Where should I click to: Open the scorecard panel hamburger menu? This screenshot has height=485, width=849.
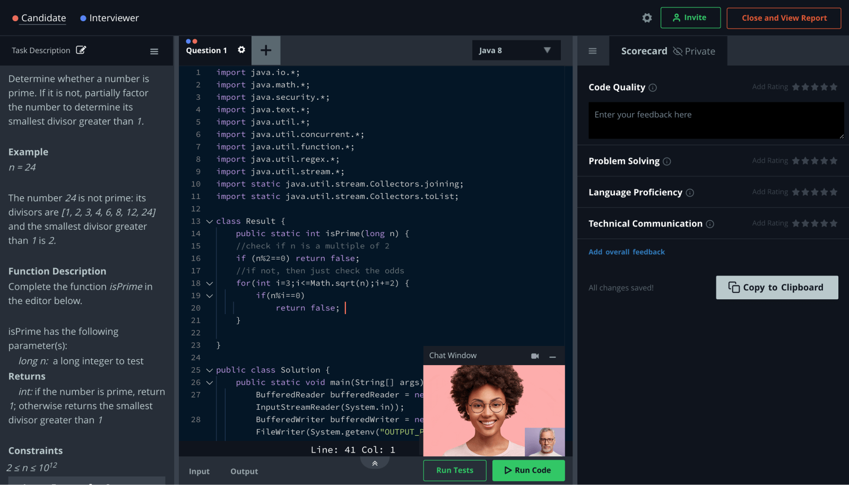click(593, 51)
